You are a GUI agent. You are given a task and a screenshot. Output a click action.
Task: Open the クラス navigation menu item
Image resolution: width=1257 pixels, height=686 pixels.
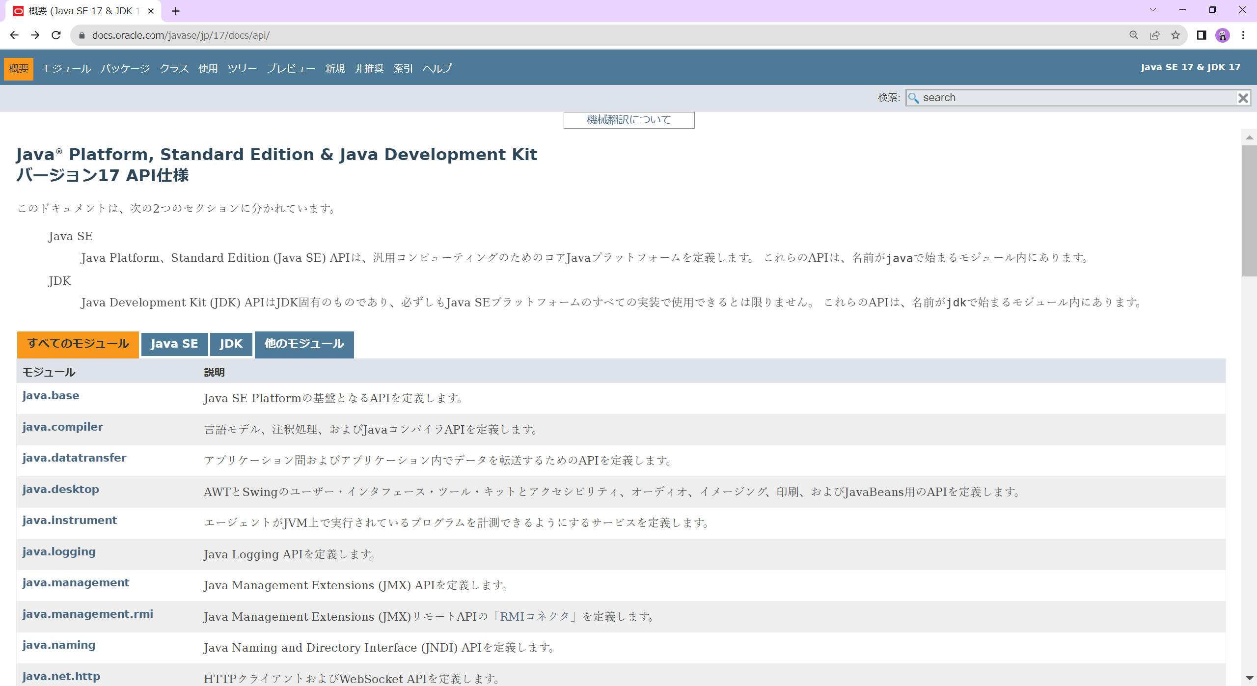[173, 68]
